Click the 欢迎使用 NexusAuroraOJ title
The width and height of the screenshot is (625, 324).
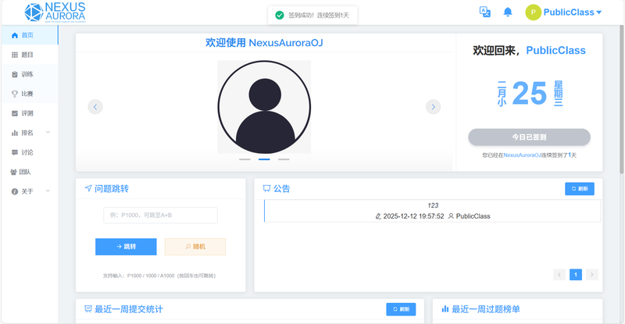click(264, 43)
